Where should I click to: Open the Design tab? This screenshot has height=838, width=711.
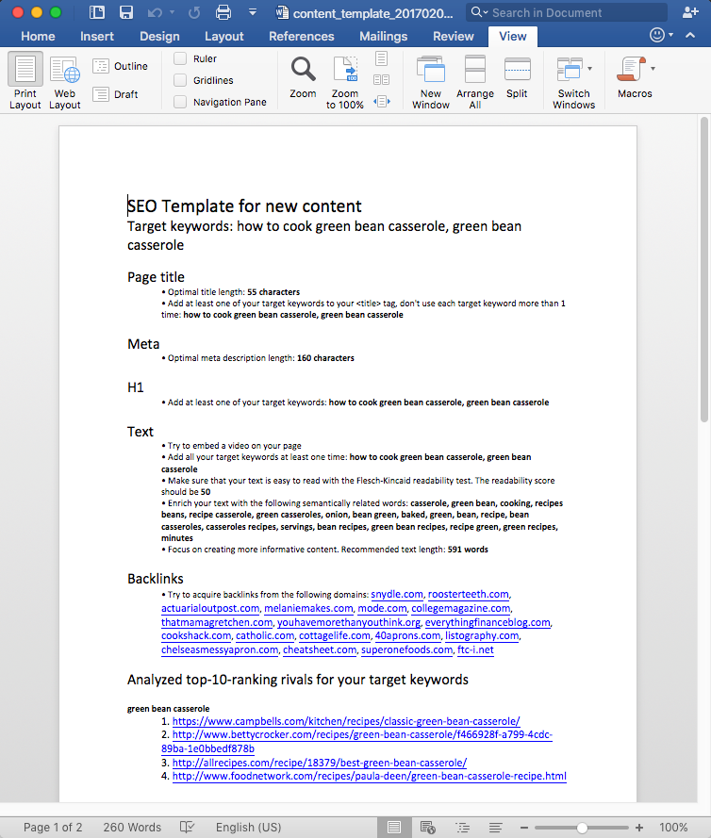point(159,37)
